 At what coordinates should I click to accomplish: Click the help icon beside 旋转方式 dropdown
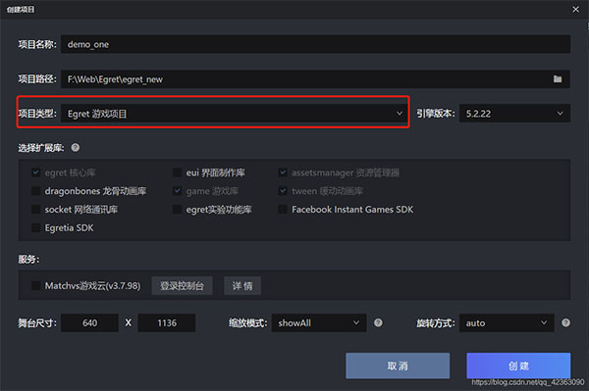coord(565,322)
